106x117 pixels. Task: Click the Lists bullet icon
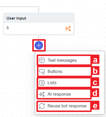point(42,83)
